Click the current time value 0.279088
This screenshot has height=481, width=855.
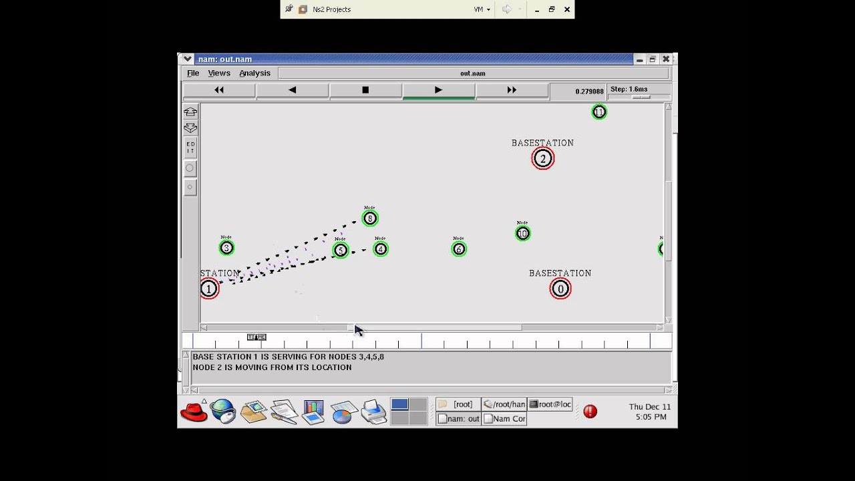coord(589,92)
